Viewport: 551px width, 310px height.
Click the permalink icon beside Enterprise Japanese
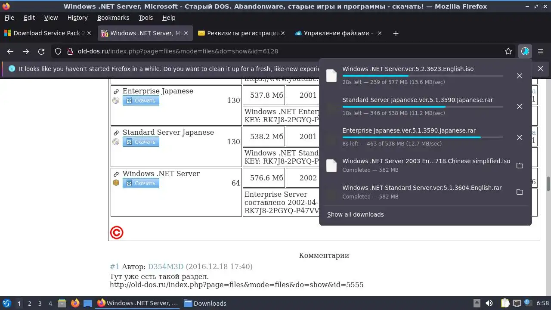(116, 91)
